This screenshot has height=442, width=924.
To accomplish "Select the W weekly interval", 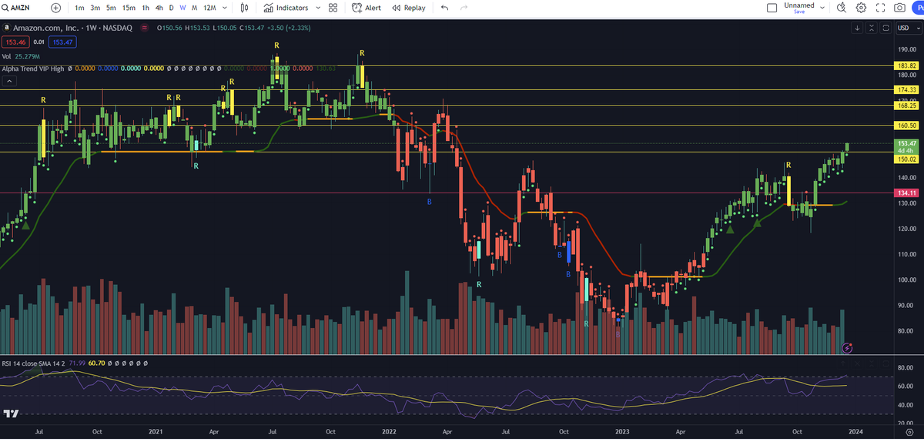I will coord(182,8).
